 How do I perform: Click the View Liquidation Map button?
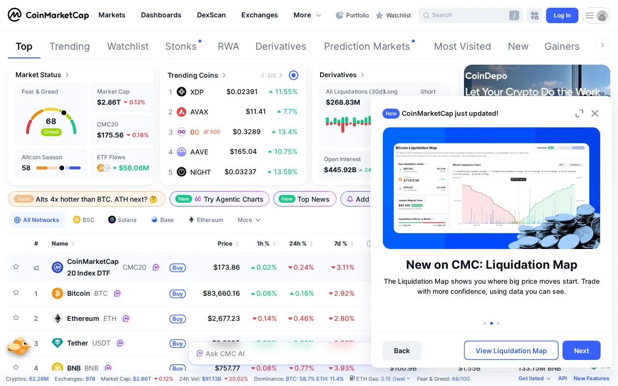pos(511,351)
